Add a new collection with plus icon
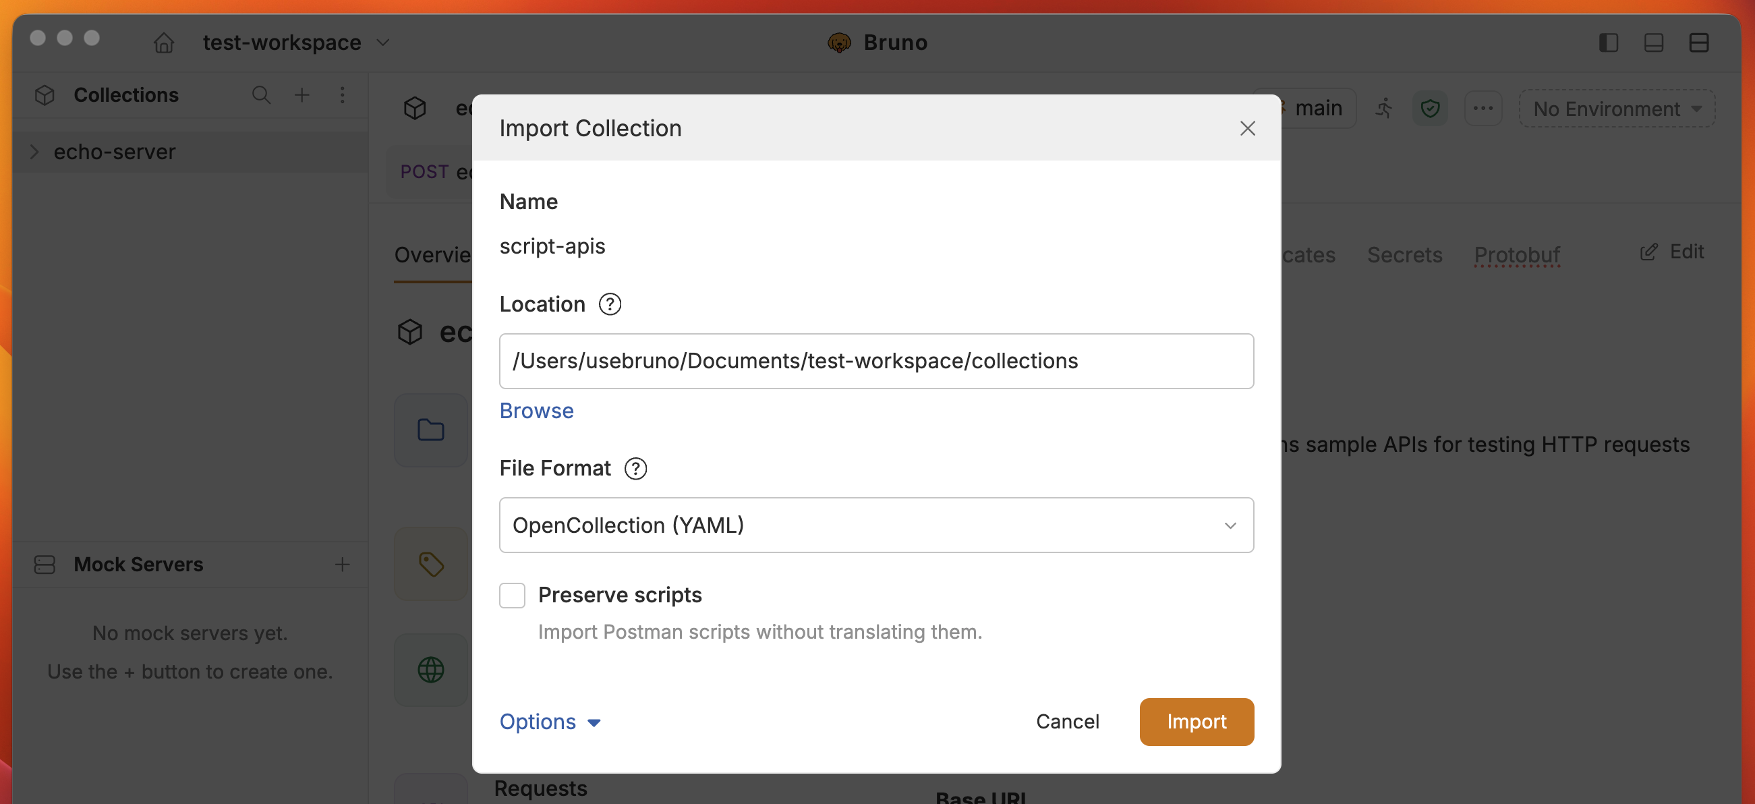The width and height of the screenshot is (1755, 804). tap(301, 94)
